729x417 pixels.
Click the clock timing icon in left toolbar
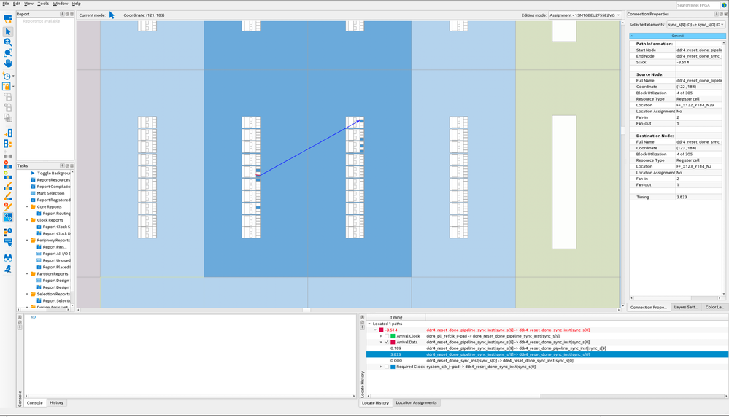(7, 76)
